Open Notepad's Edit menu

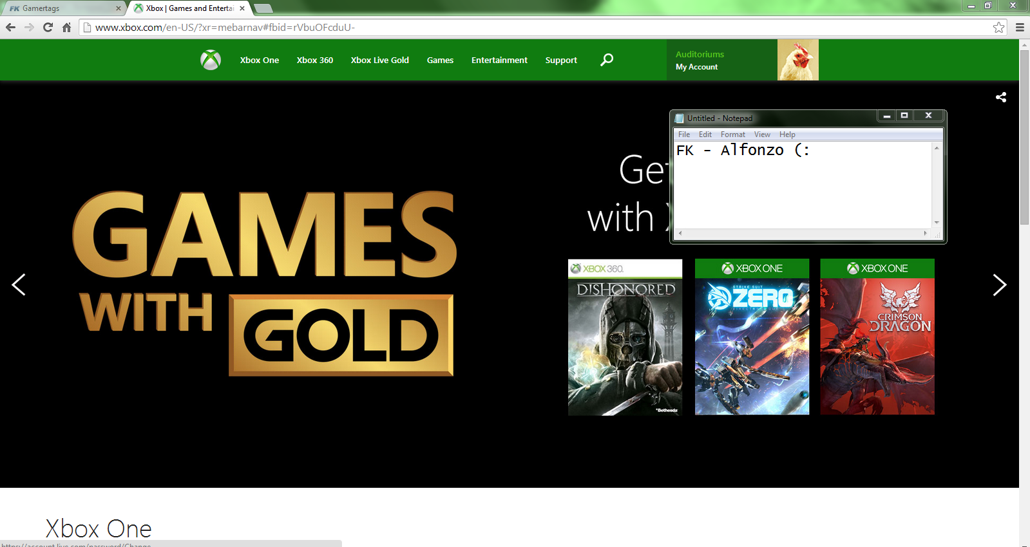click(x=705, y=134)
